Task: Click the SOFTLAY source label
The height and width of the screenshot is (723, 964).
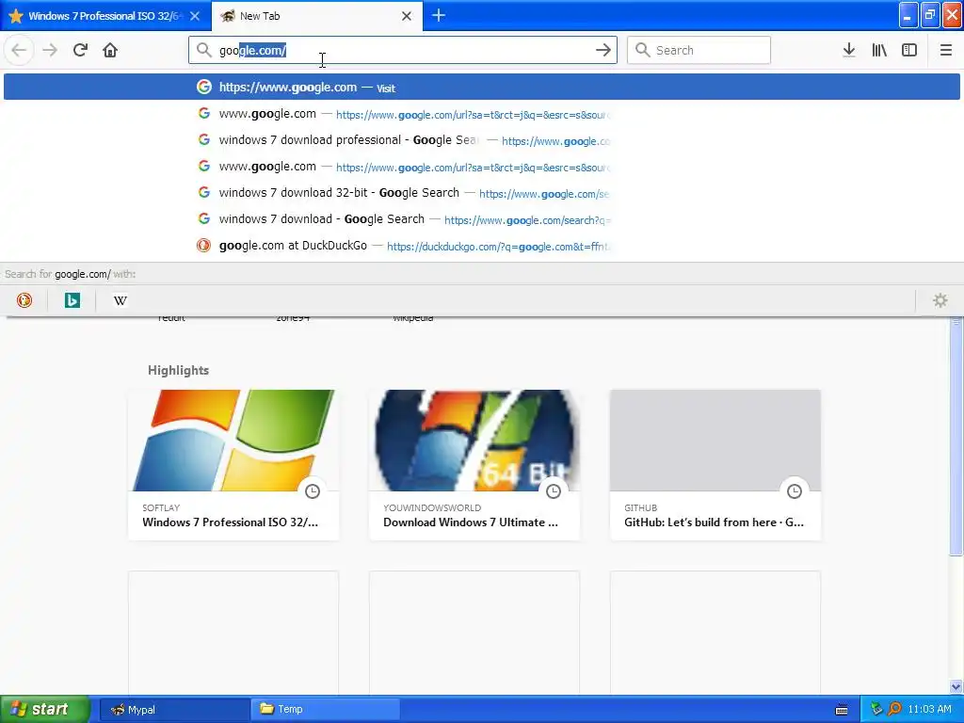Action: tap(161, 507)
